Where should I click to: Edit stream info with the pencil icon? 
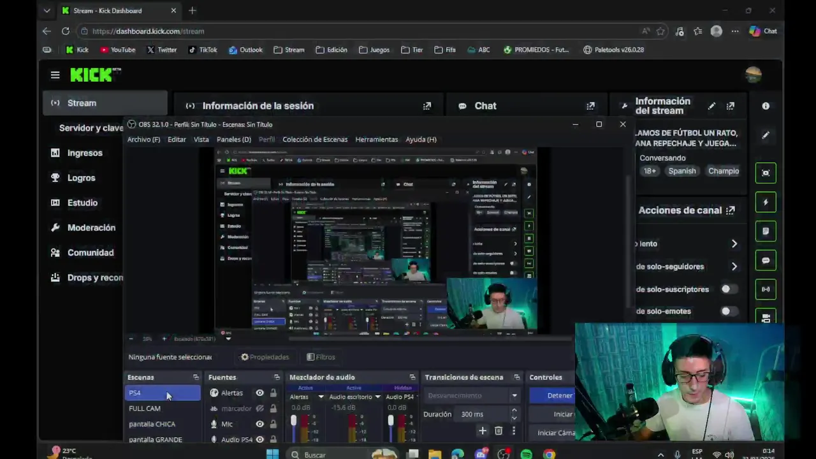click(x=711, y=106)
